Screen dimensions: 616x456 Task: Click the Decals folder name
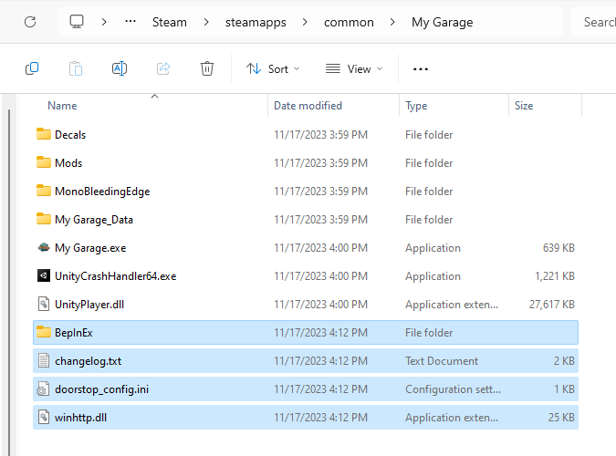click(x=70, y=135)
